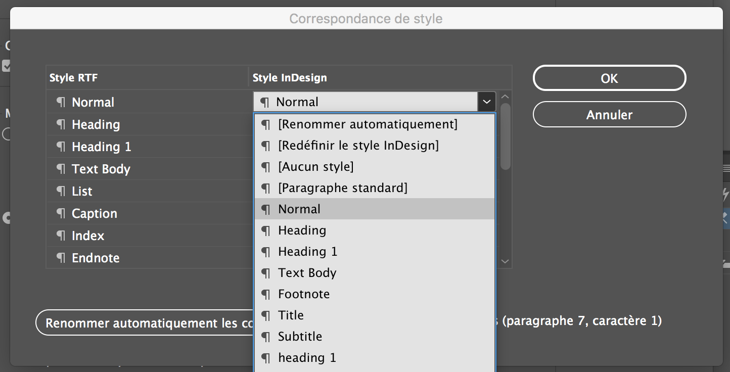Click Renommer automatiquement les conflits button

point(145,322)
